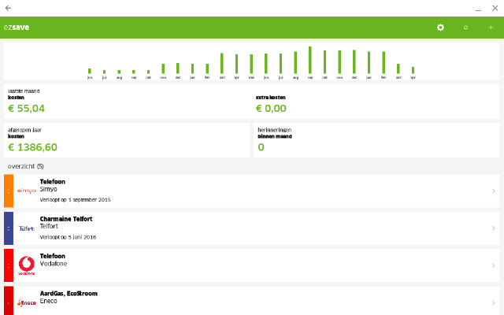Image resolution: width=504 pixels, height=315 pixels.
Task: Open the Vodafone row chevron arrow
Action: tap(493, 265)
